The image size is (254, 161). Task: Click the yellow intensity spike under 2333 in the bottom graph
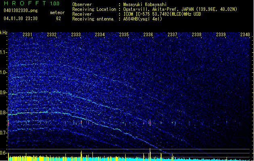pos(81,156)
